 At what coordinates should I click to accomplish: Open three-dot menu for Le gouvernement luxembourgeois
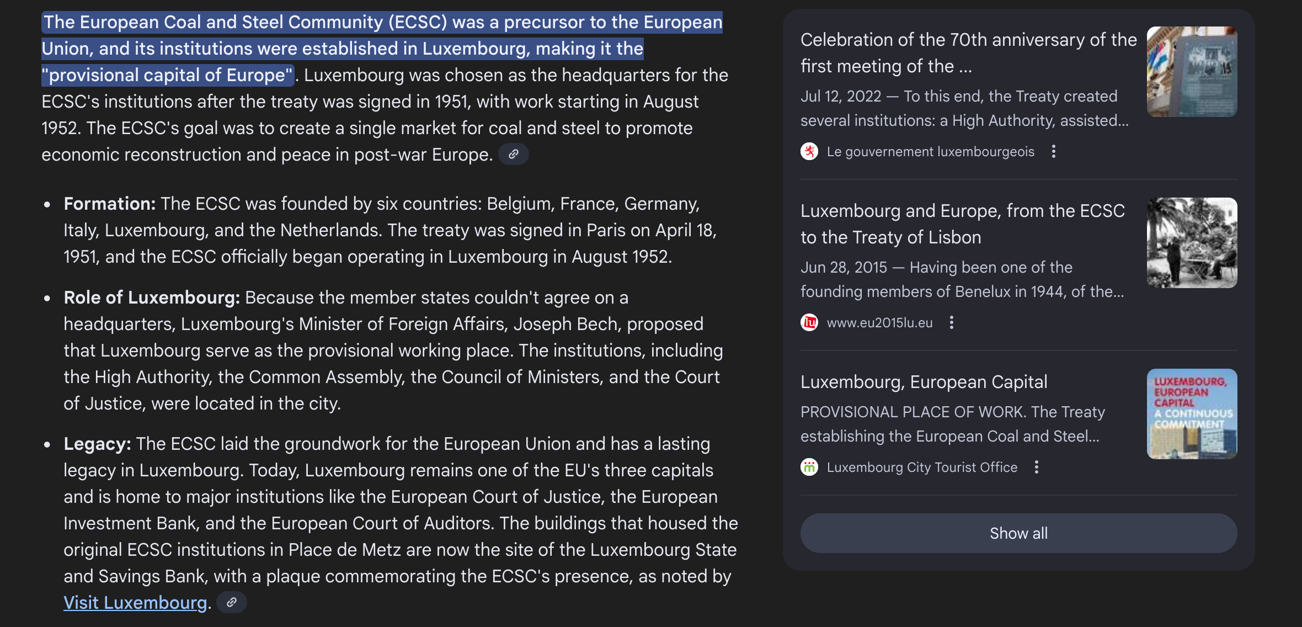(1054, 152)
